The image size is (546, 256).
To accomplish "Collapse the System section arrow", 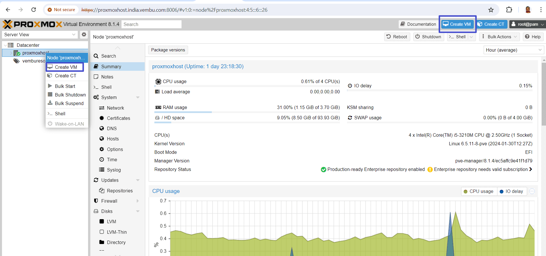I will click(x=138, y=97).
